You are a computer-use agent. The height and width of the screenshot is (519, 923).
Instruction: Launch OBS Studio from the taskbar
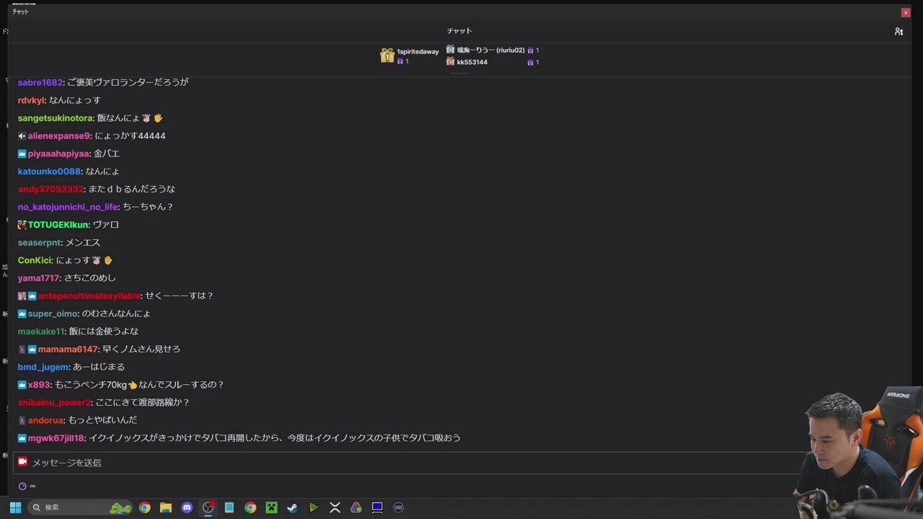click(x=208, y=507)
